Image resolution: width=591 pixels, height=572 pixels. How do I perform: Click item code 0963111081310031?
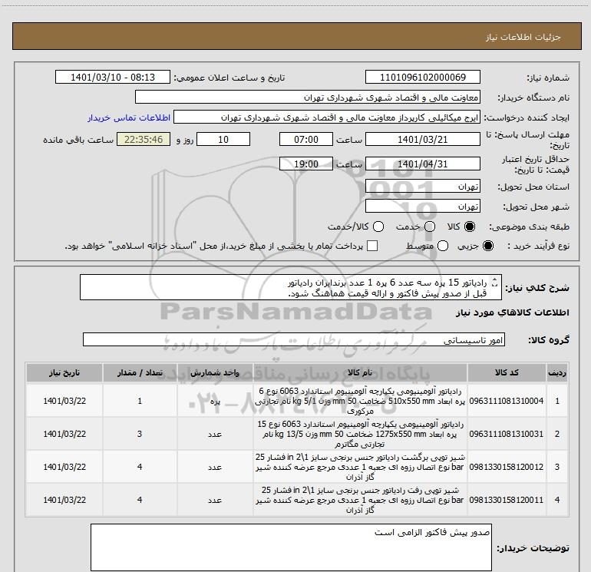(x=507, y=434)
